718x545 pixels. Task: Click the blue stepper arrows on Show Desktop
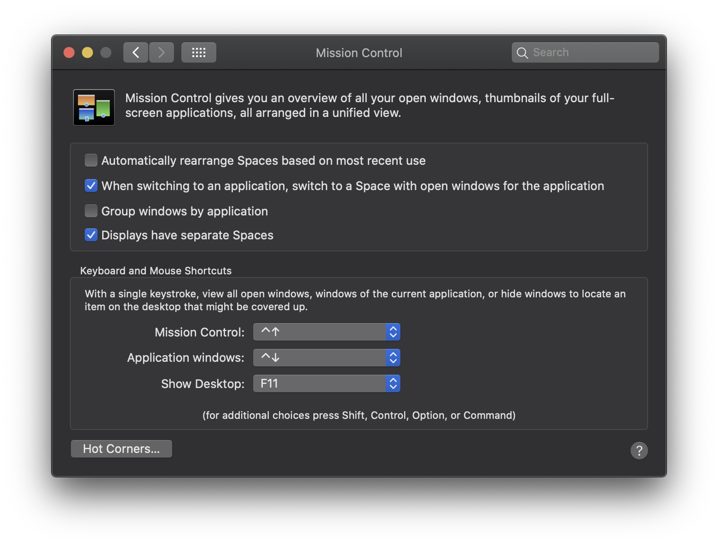pyautogui.click(x=392, y=383)
